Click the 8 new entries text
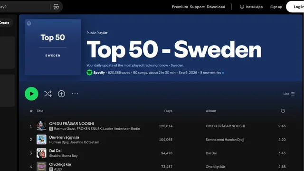304x171 pixels. click(x=210, y=73)
